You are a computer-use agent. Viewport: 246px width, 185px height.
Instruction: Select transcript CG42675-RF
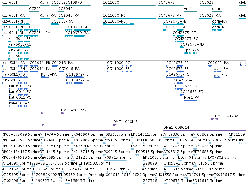pos(171,18)
